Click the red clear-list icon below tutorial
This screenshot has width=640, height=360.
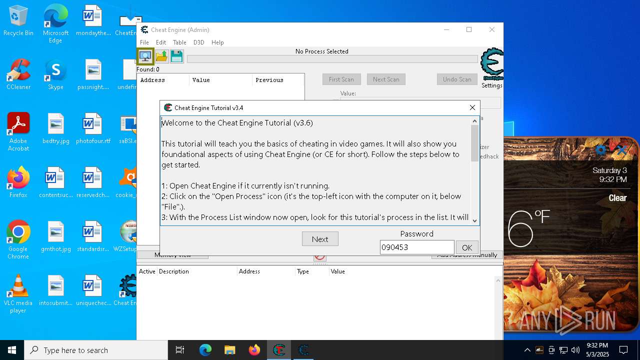(320, 257)
